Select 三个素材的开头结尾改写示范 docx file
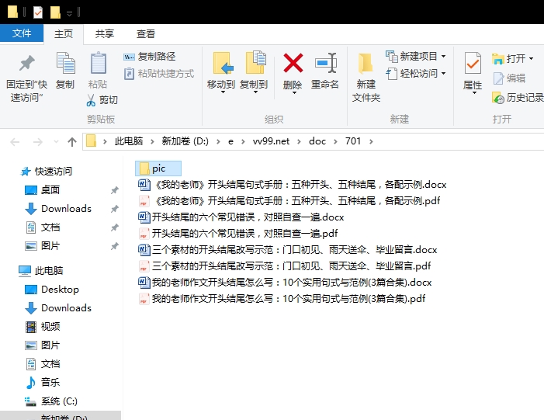 288,249
